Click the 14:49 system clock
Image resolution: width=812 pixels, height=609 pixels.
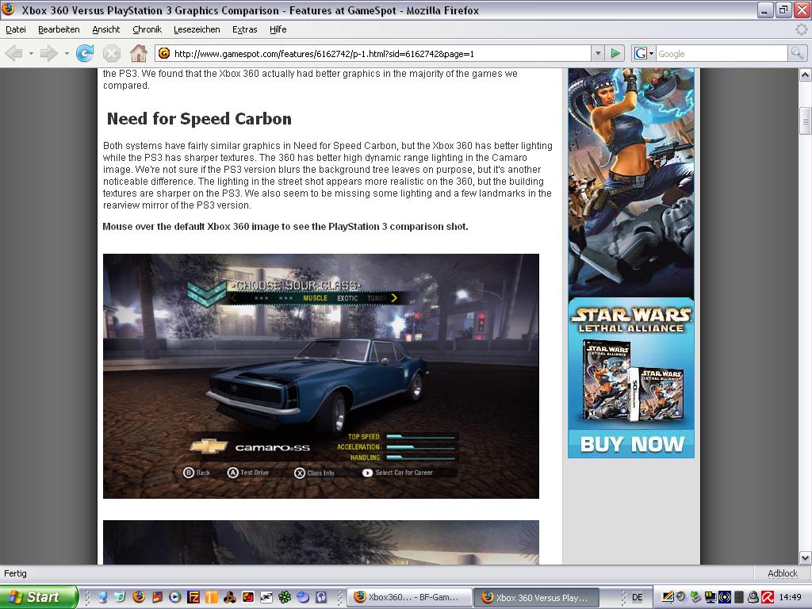point(791,597)
